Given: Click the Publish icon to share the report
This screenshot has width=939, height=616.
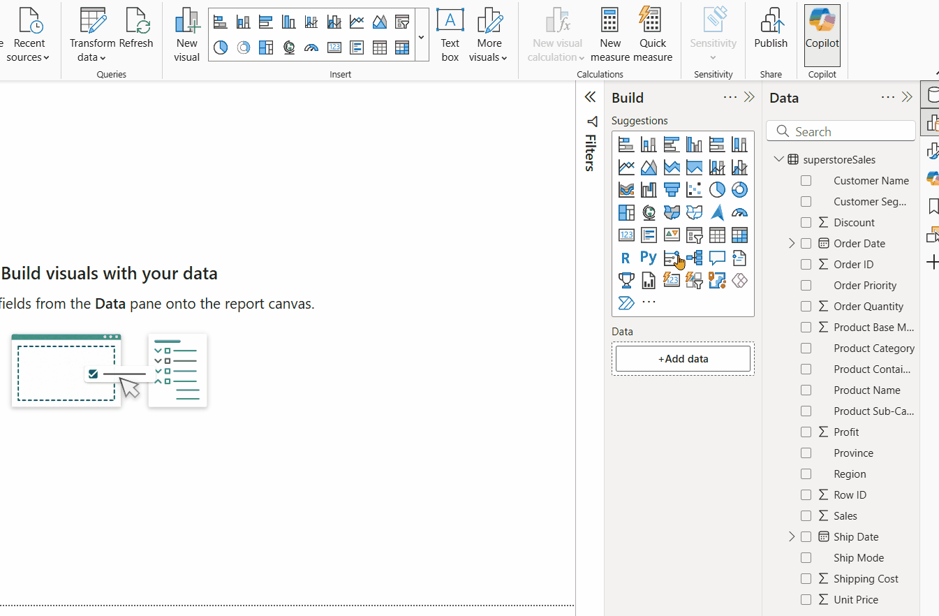Looking at the screenshot, I should click(x=771, y=28).
